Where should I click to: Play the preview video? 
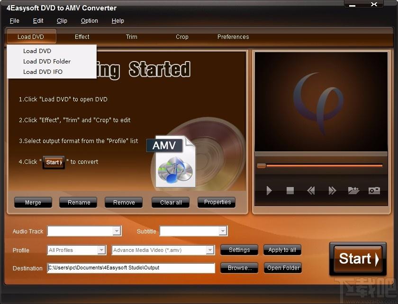coord(269,190)
